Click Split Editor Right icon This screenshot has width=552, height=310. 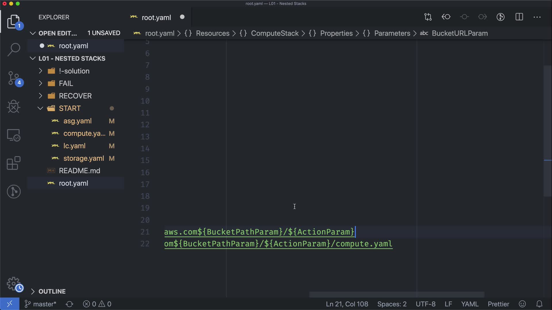[519, 17]
